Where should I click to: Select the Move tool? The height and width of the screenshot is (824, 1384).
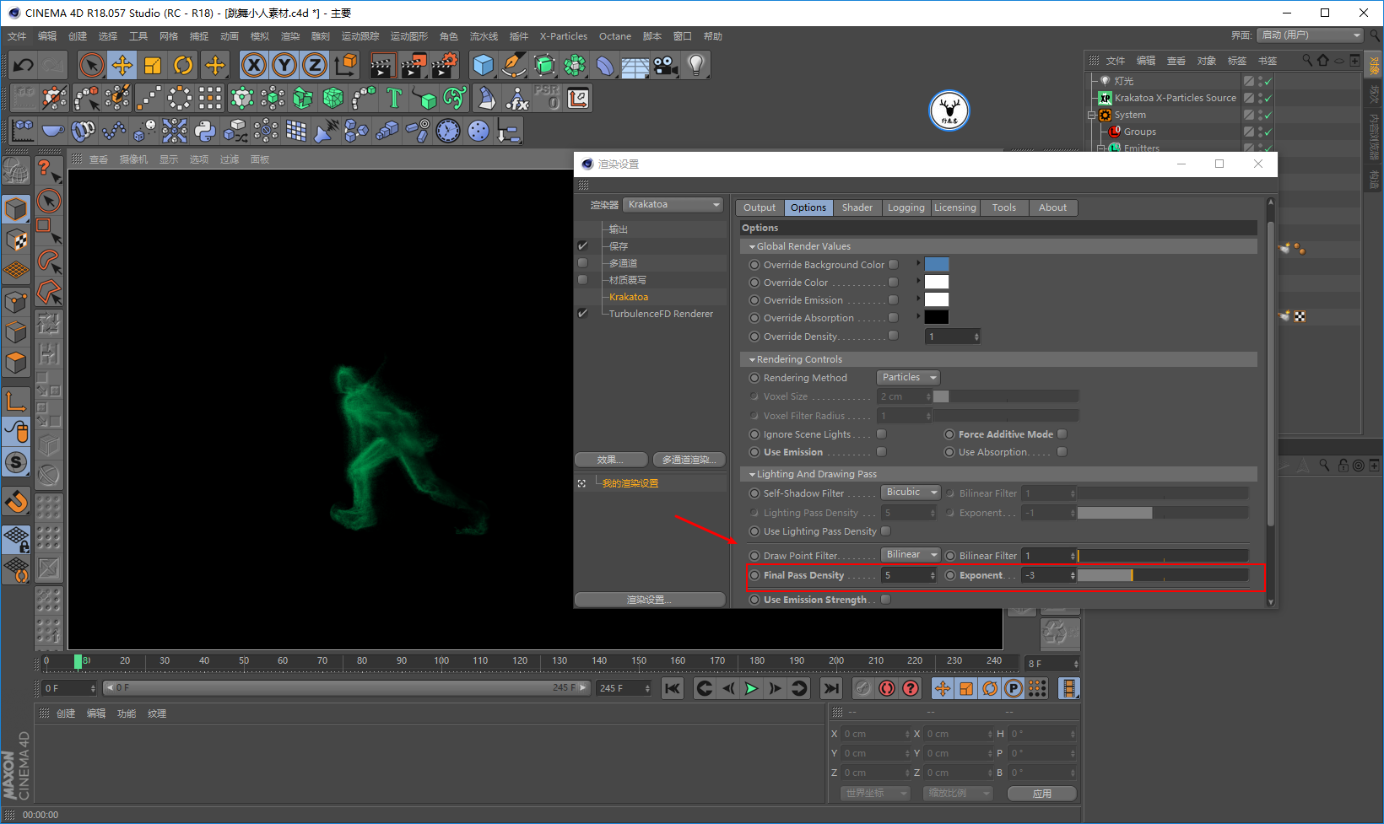[x=122, y=65]
